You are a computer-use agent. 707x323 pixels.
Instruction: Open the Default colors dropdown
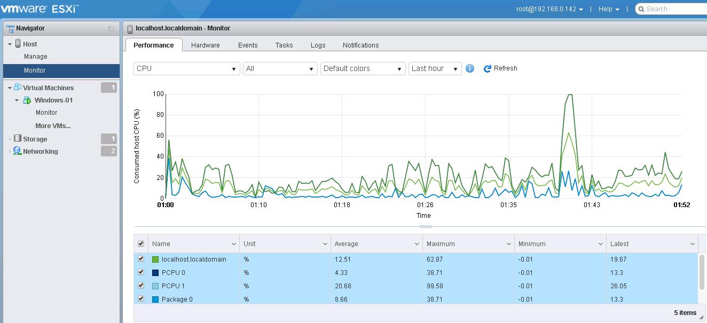pyautogui.click(x=363, y=68)
